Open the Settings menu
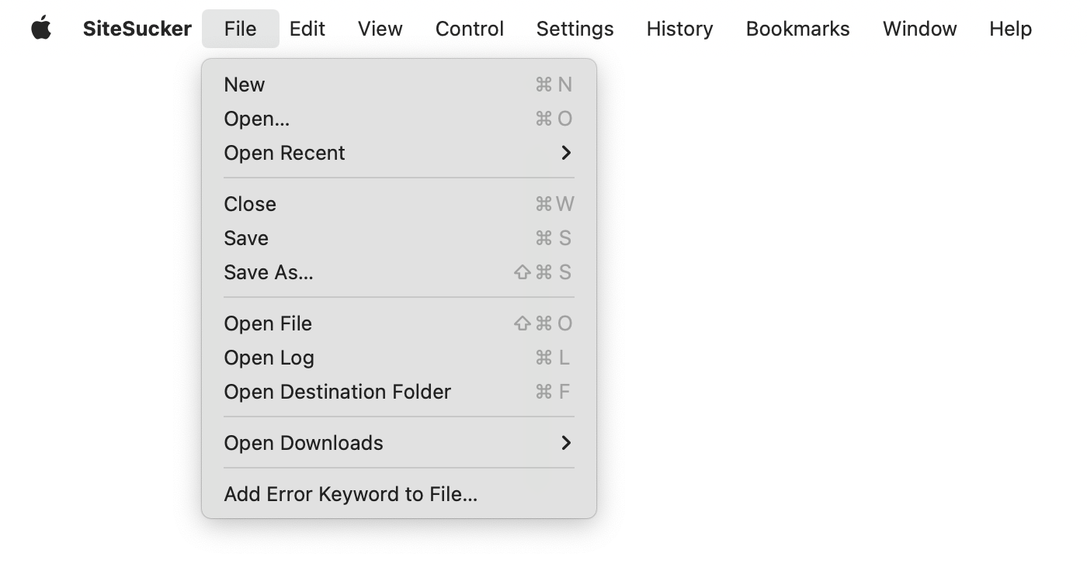The image size is (1087, 574). (x=575, y=28)
